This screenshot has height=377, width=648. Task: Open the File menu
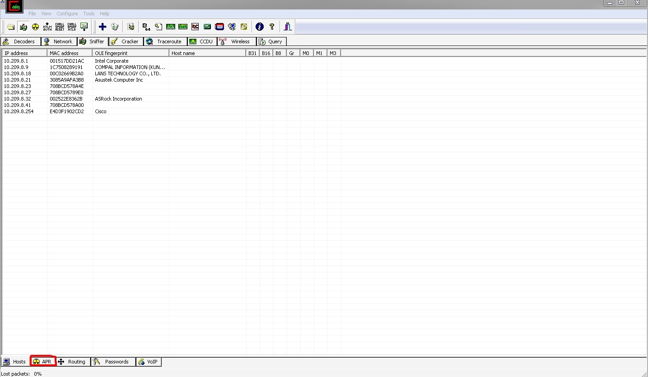tap(32, 14)
